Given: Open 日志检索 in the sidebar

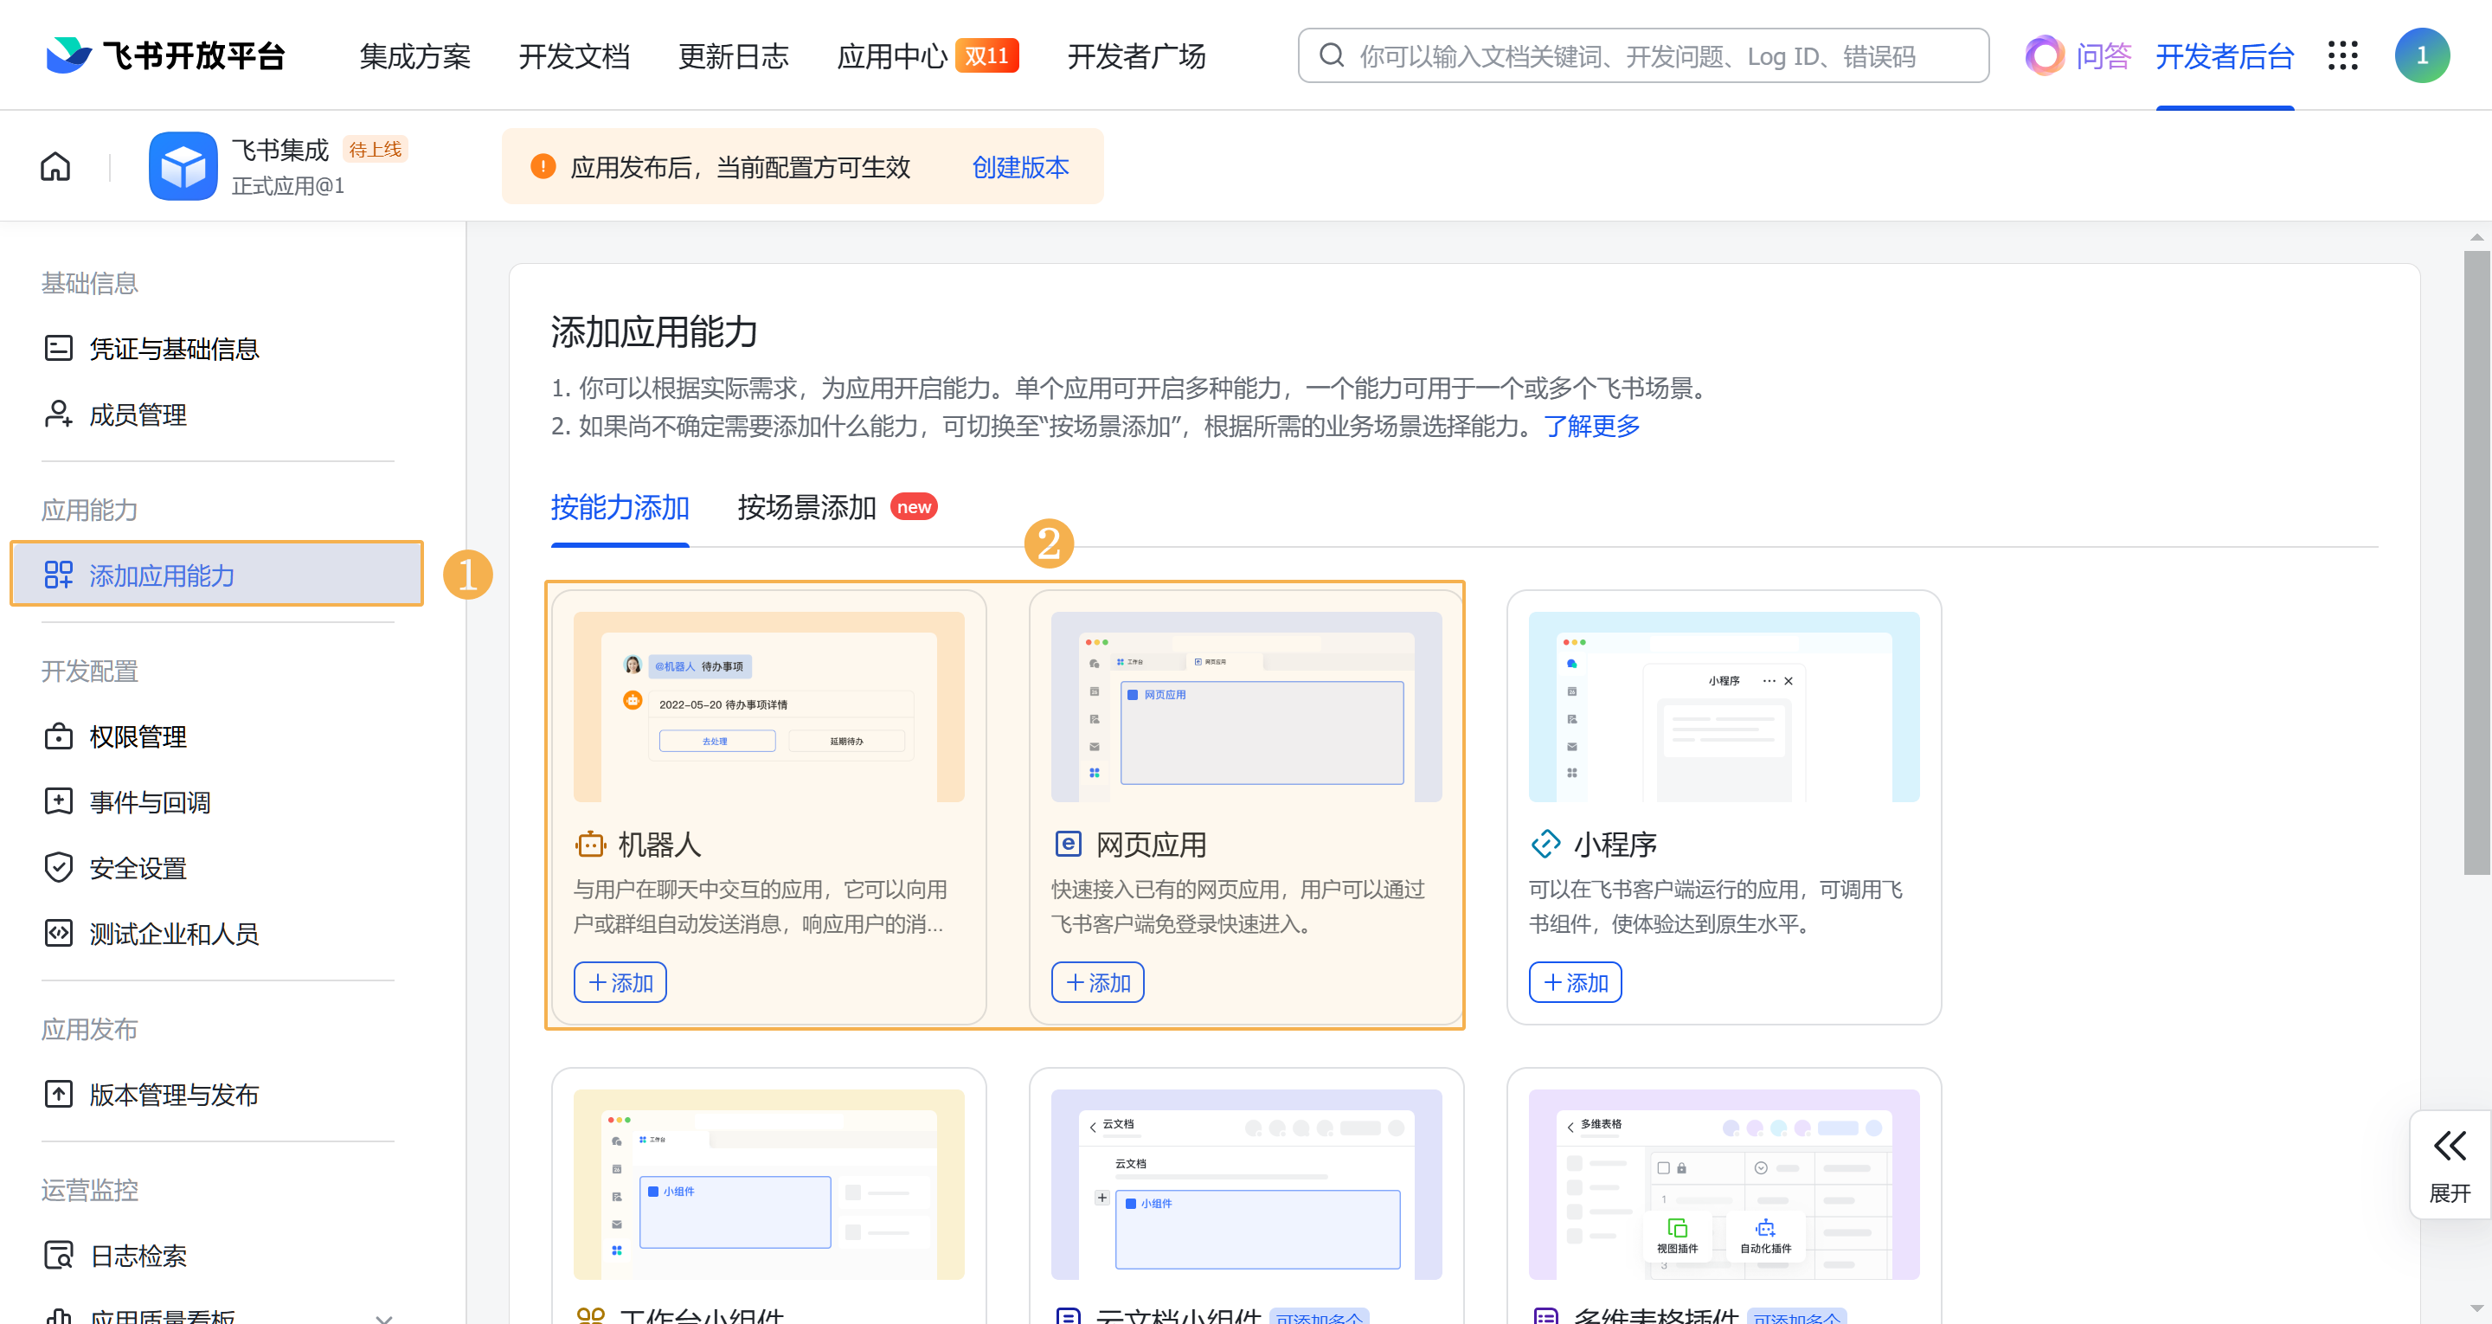Looking at the screenshot, I should pos(138,1256).
